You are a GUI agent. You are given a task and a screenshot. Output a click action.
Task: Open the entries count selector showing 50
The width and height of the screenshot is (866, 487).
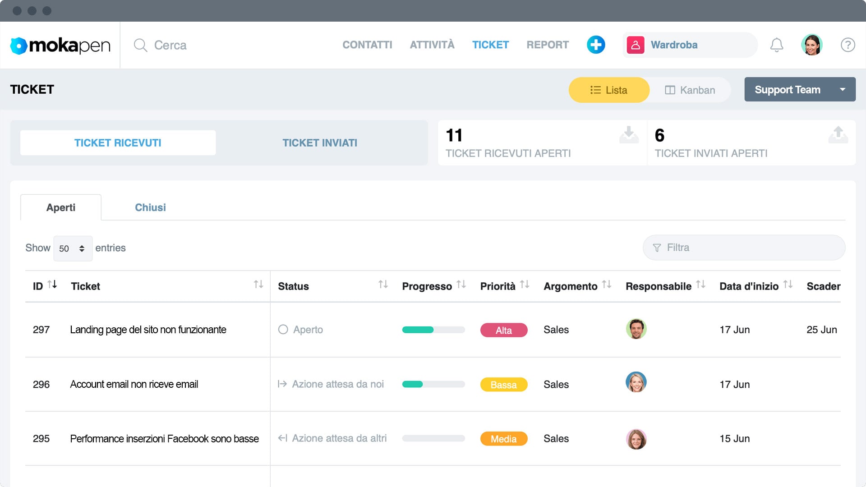(72, 248)
